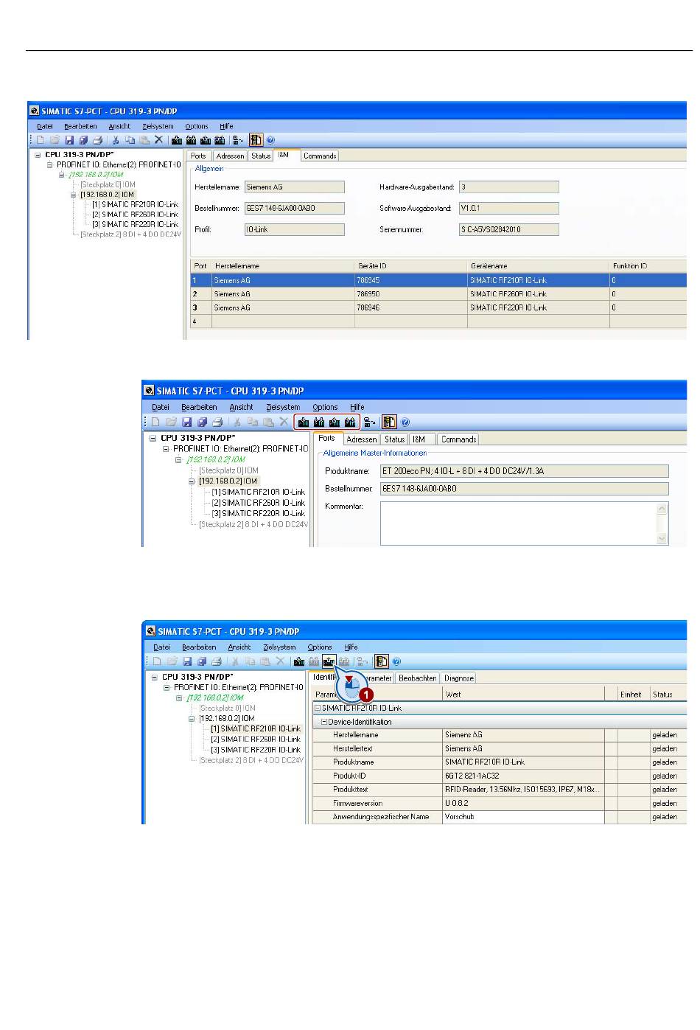
Task: Click the New file icon in the top window
Action: pos(41,140)
